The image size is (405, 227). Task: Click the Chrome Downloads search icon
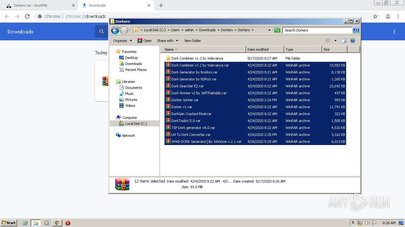[x=102, y=32]
